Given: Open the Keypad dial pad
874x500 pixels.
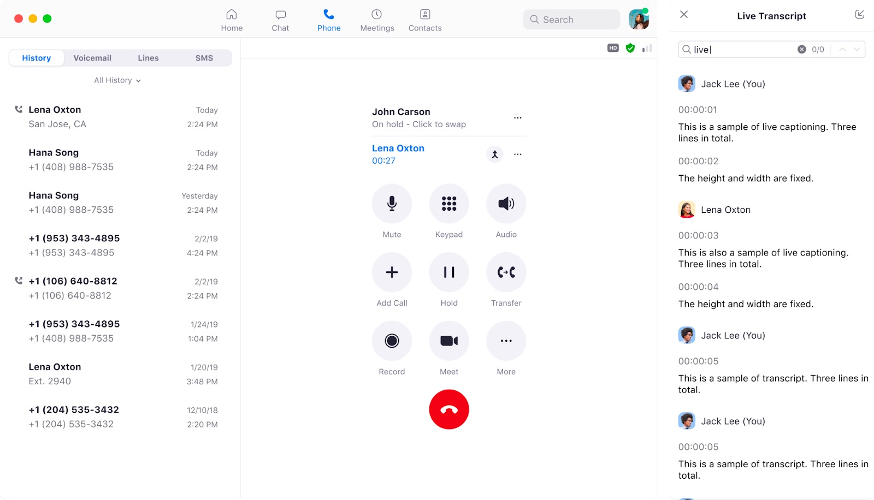Looking at the screenshot, I should point(449,204).
